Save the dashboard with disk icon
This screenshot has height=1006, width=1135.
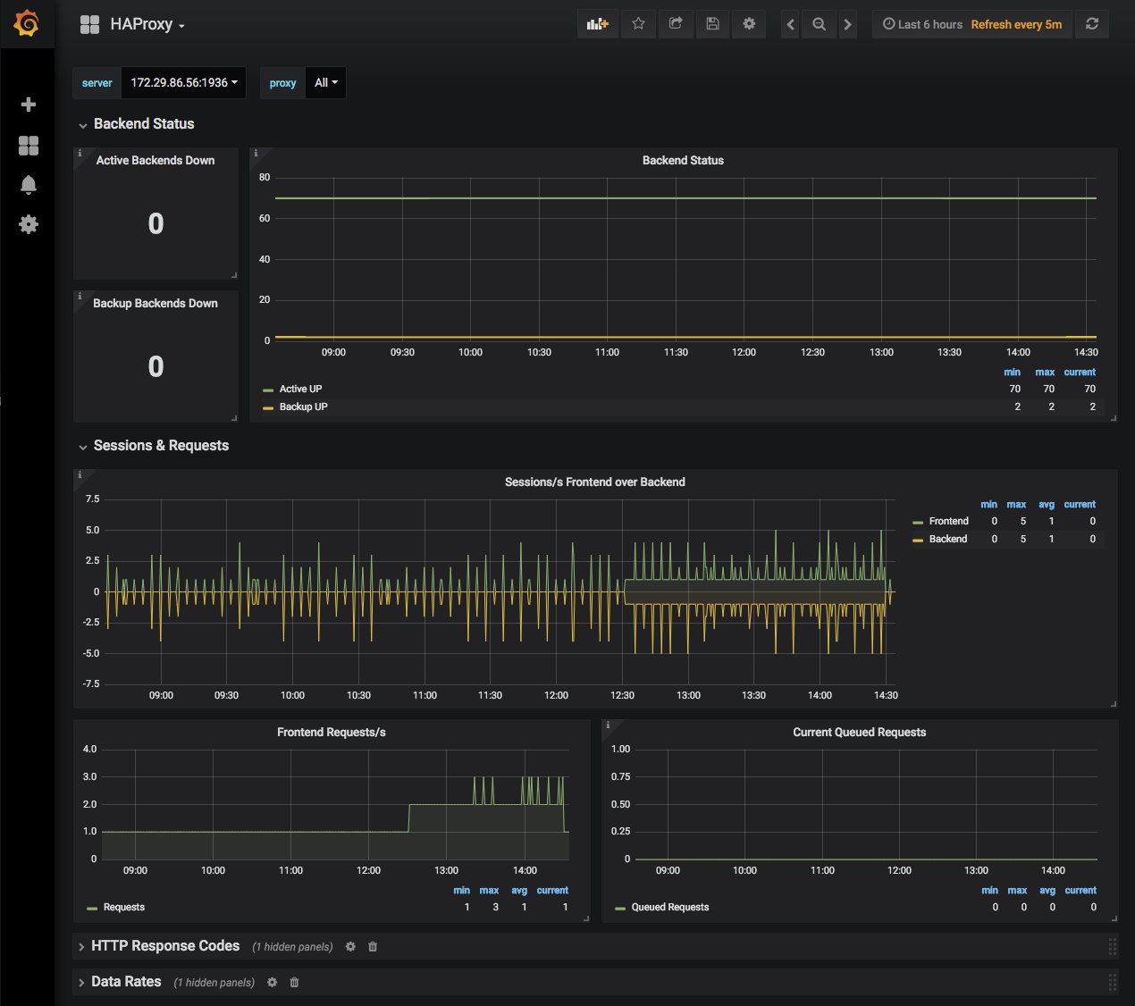[712, 24]
